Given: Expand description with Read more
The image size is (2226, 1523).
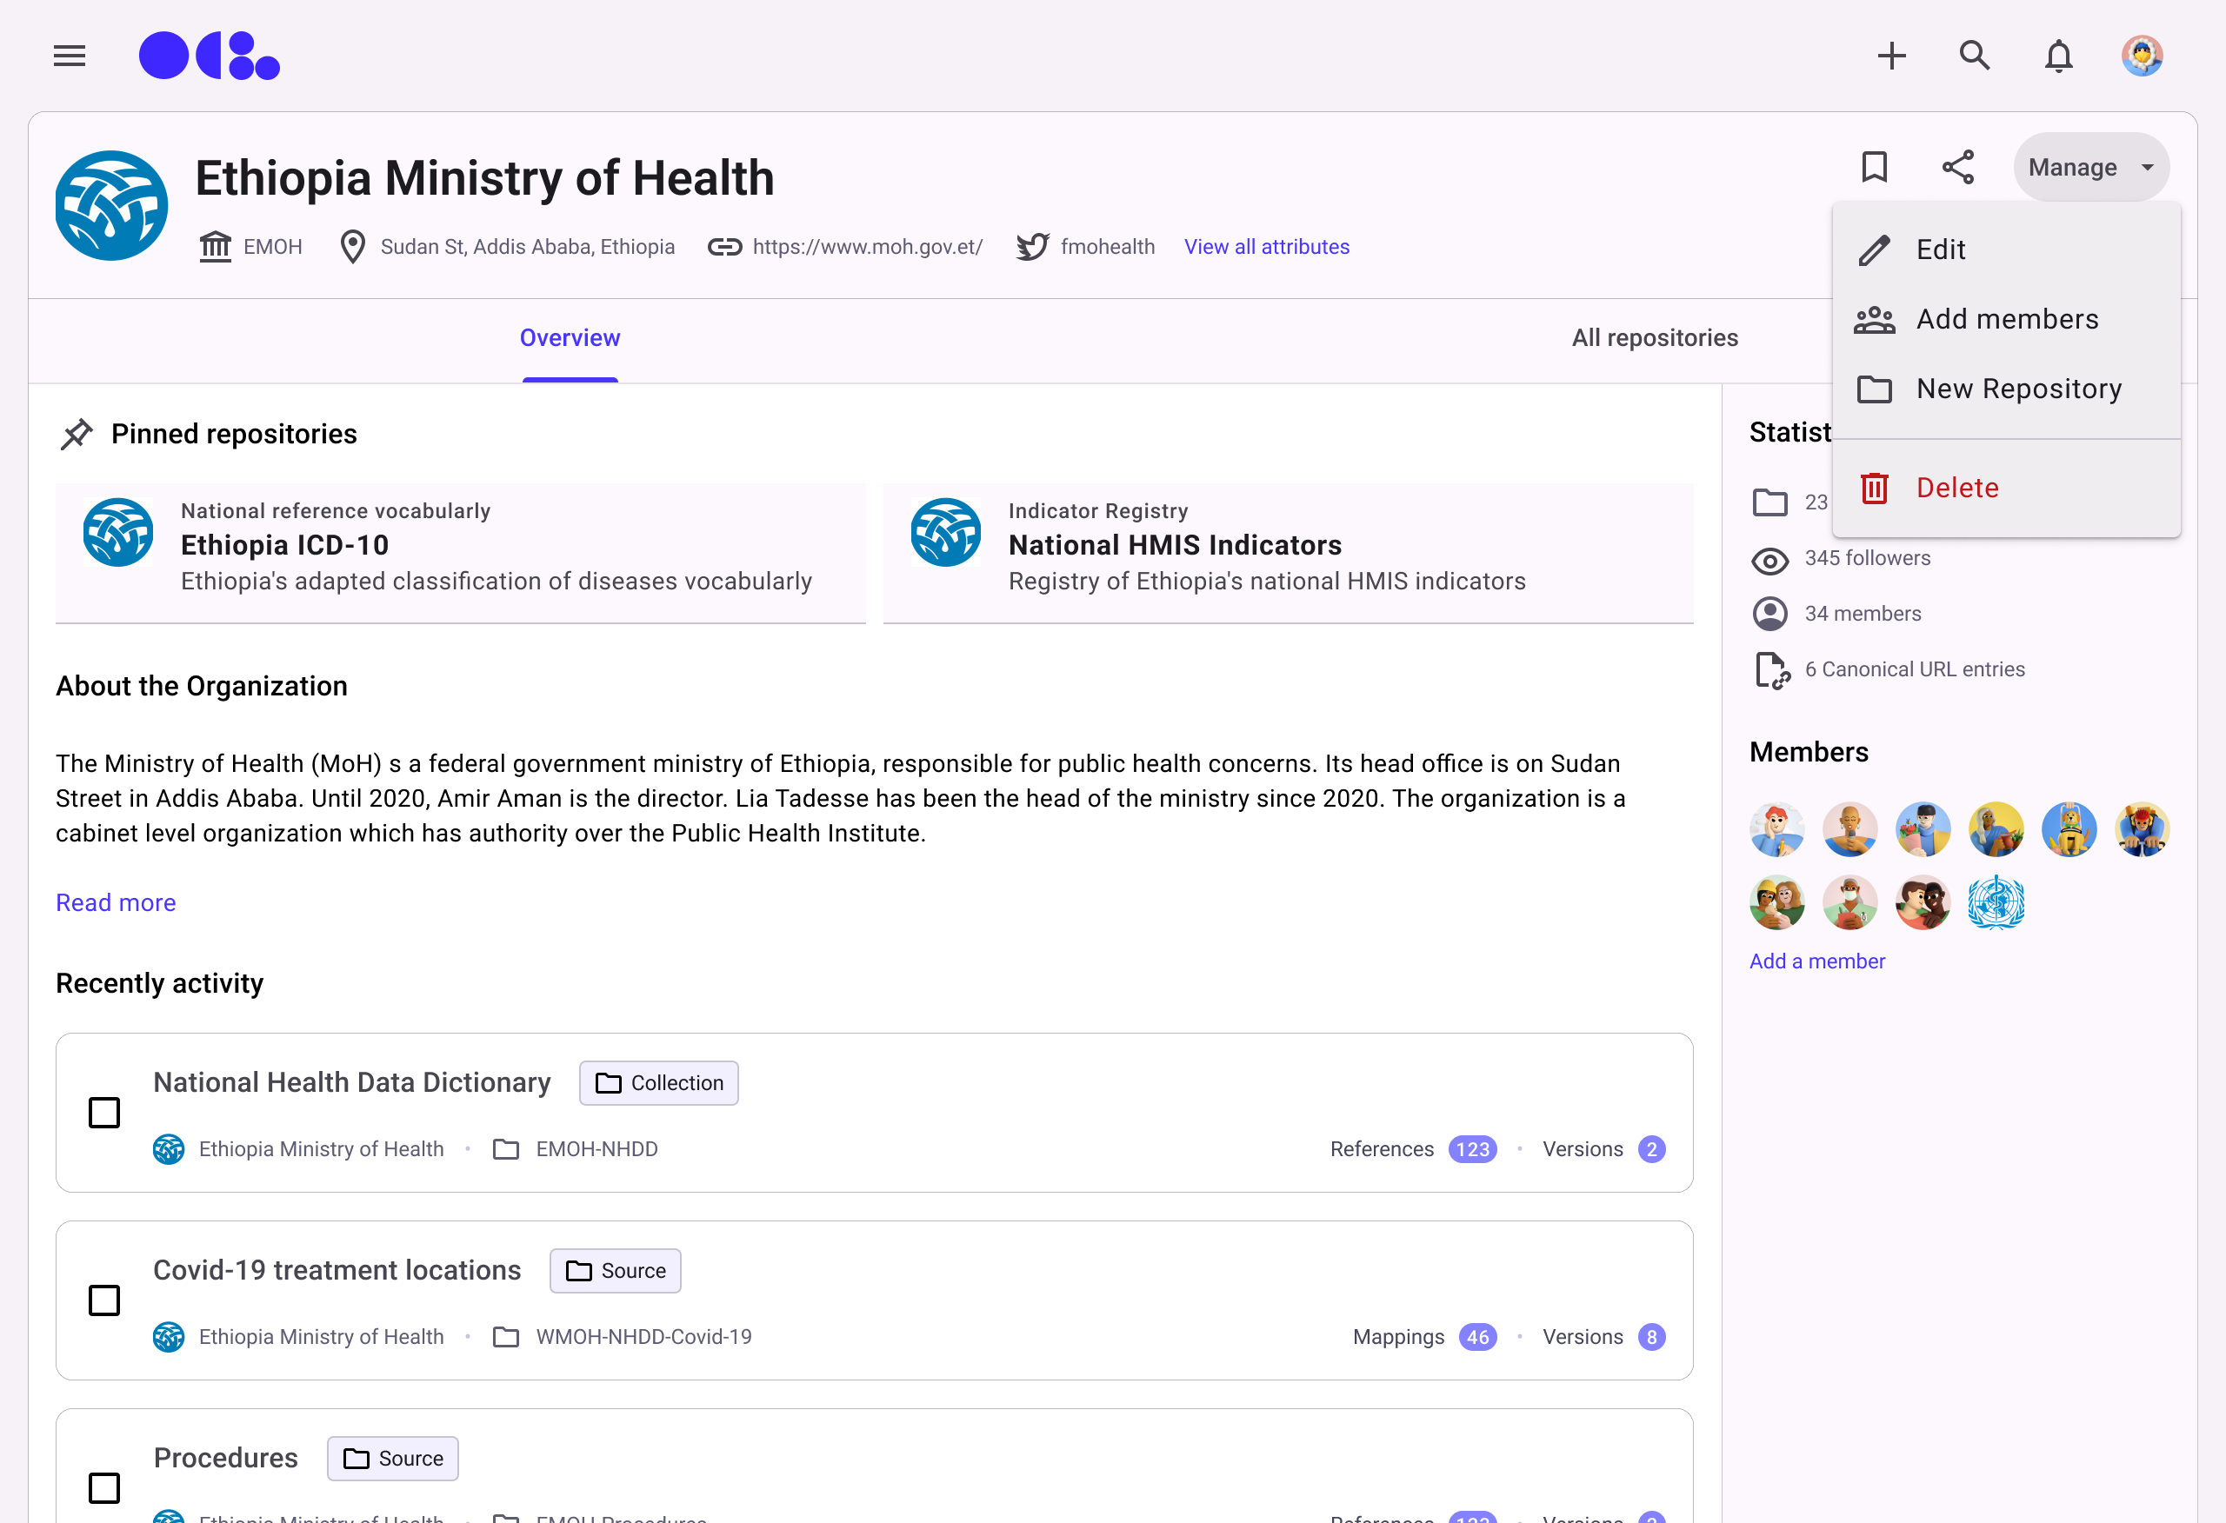Looking at the screenshot, I should point(116,902).
